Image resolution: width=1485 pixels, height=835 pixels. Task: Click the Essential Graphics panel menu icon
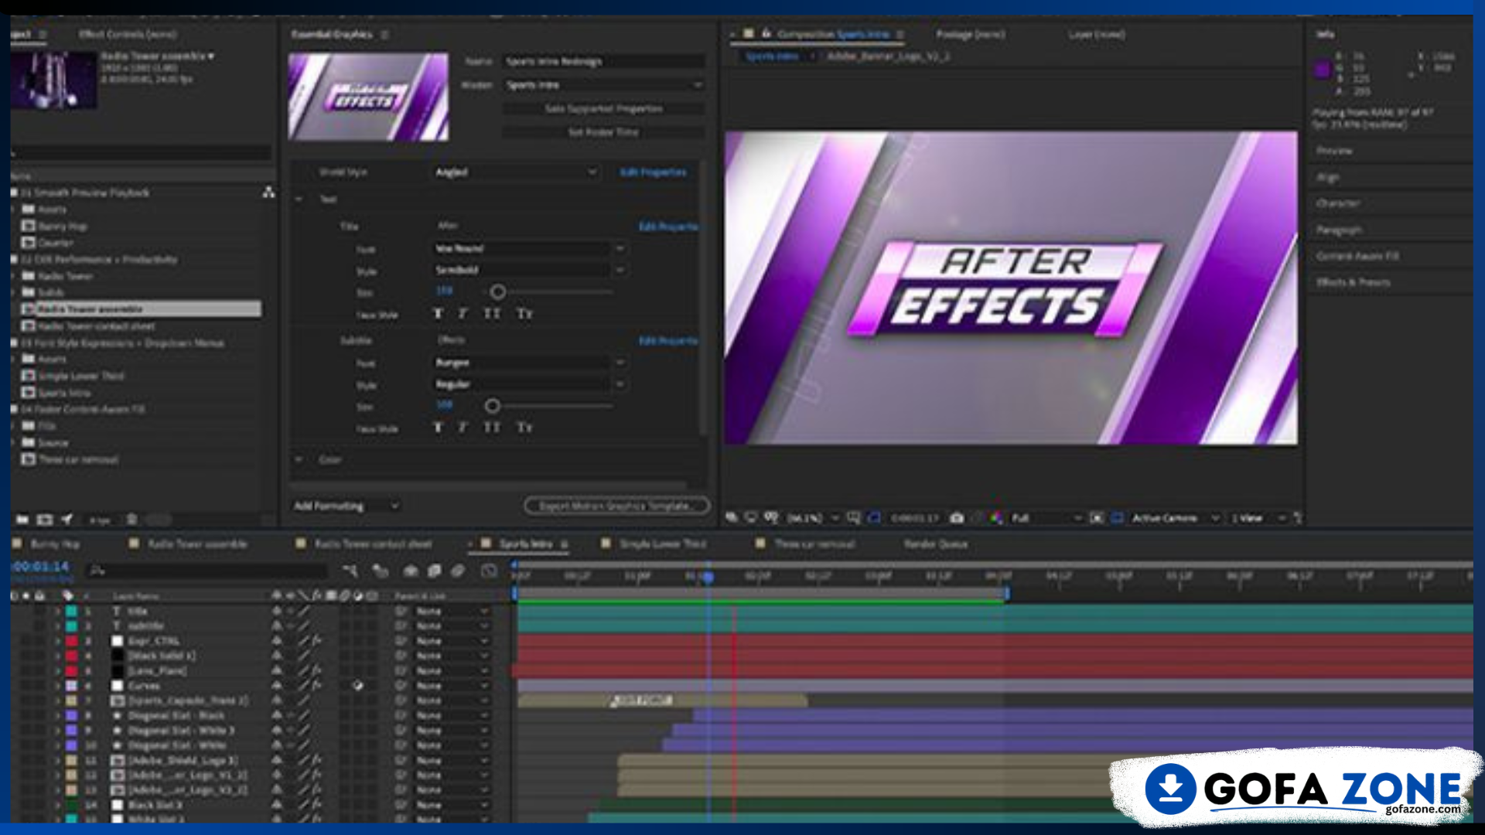[x=384, y=34]
